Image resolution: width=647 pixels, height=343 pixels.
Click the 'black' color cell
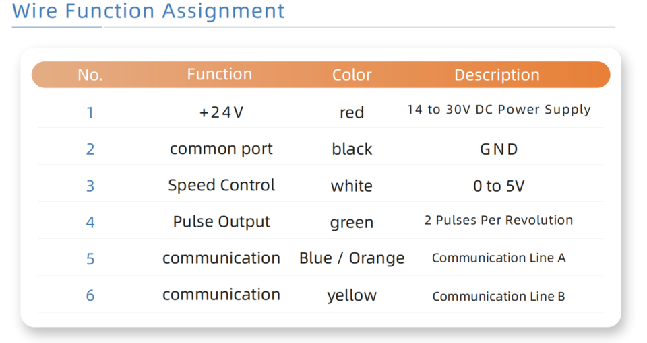click(x=352, y=149)
